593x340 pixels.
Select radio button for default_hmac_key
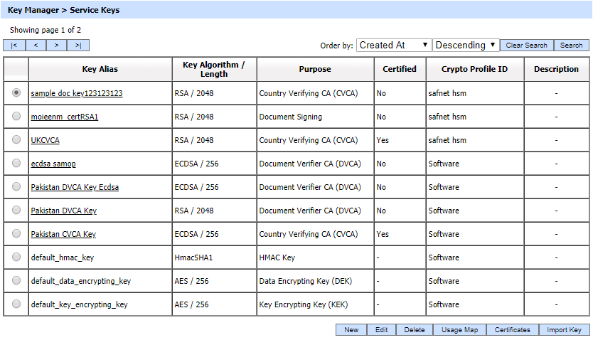click(16, 257)
